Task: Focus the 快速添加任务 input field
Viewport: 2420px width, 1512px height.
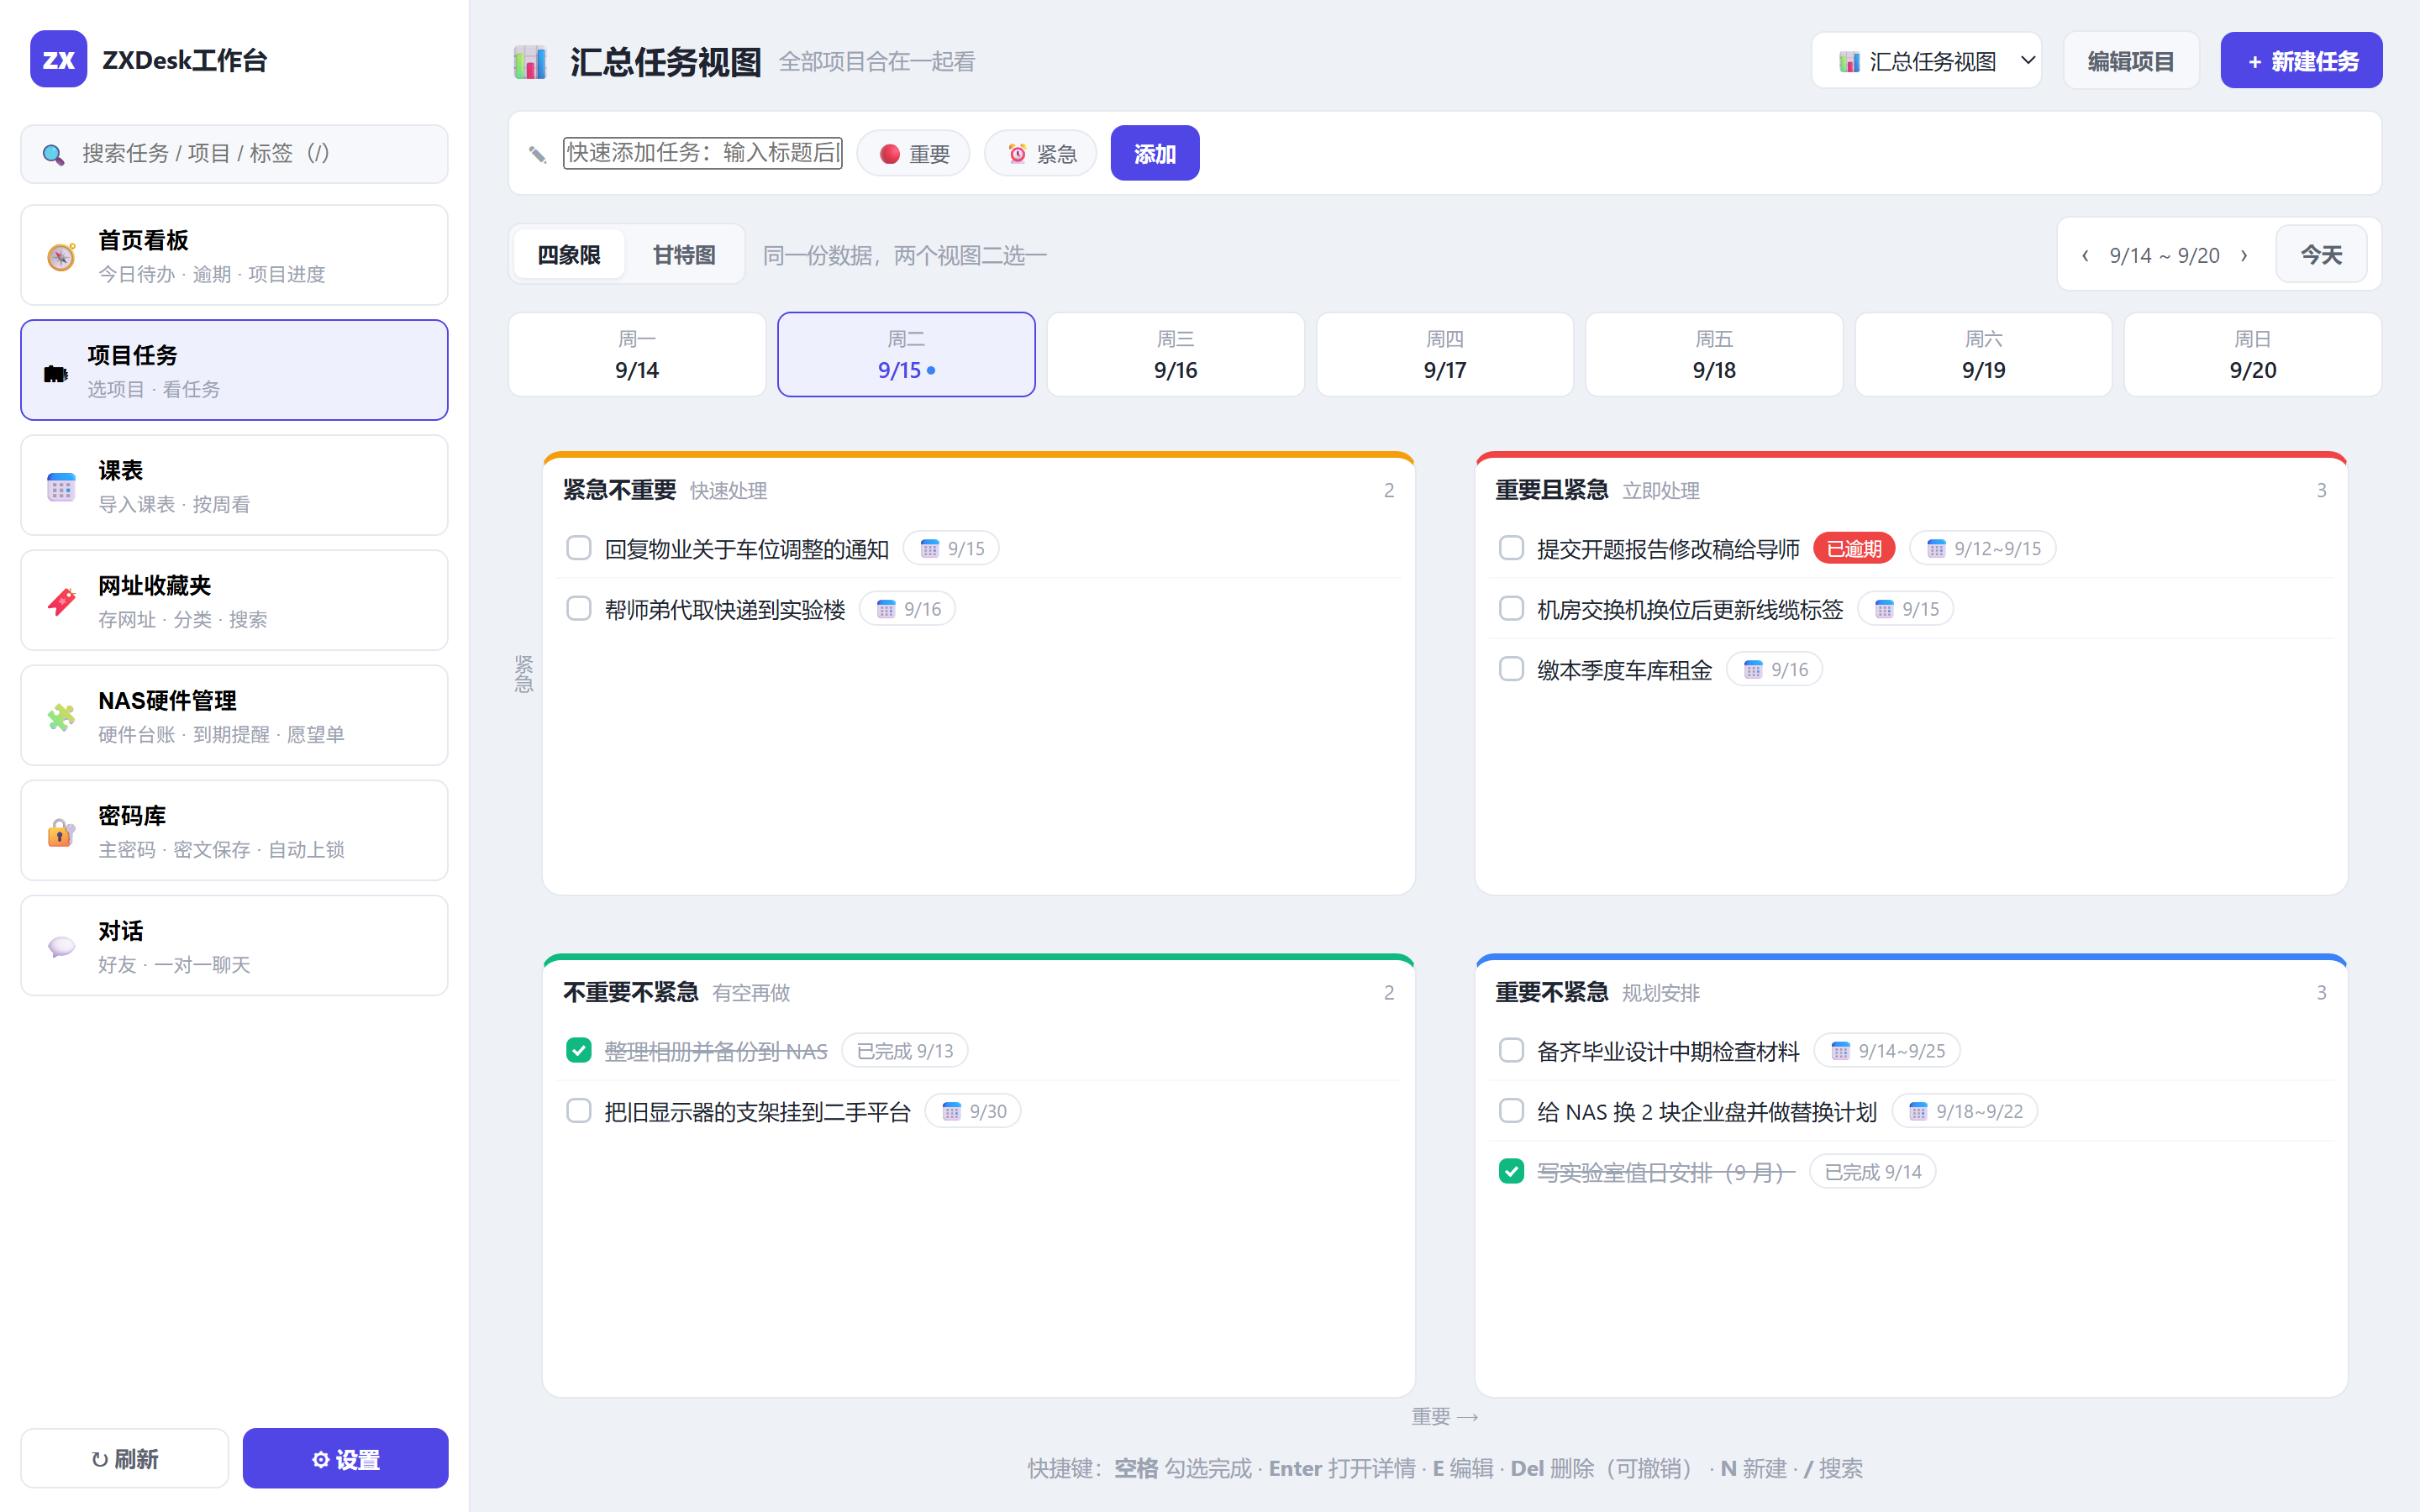Action: (x=702, y=153)
